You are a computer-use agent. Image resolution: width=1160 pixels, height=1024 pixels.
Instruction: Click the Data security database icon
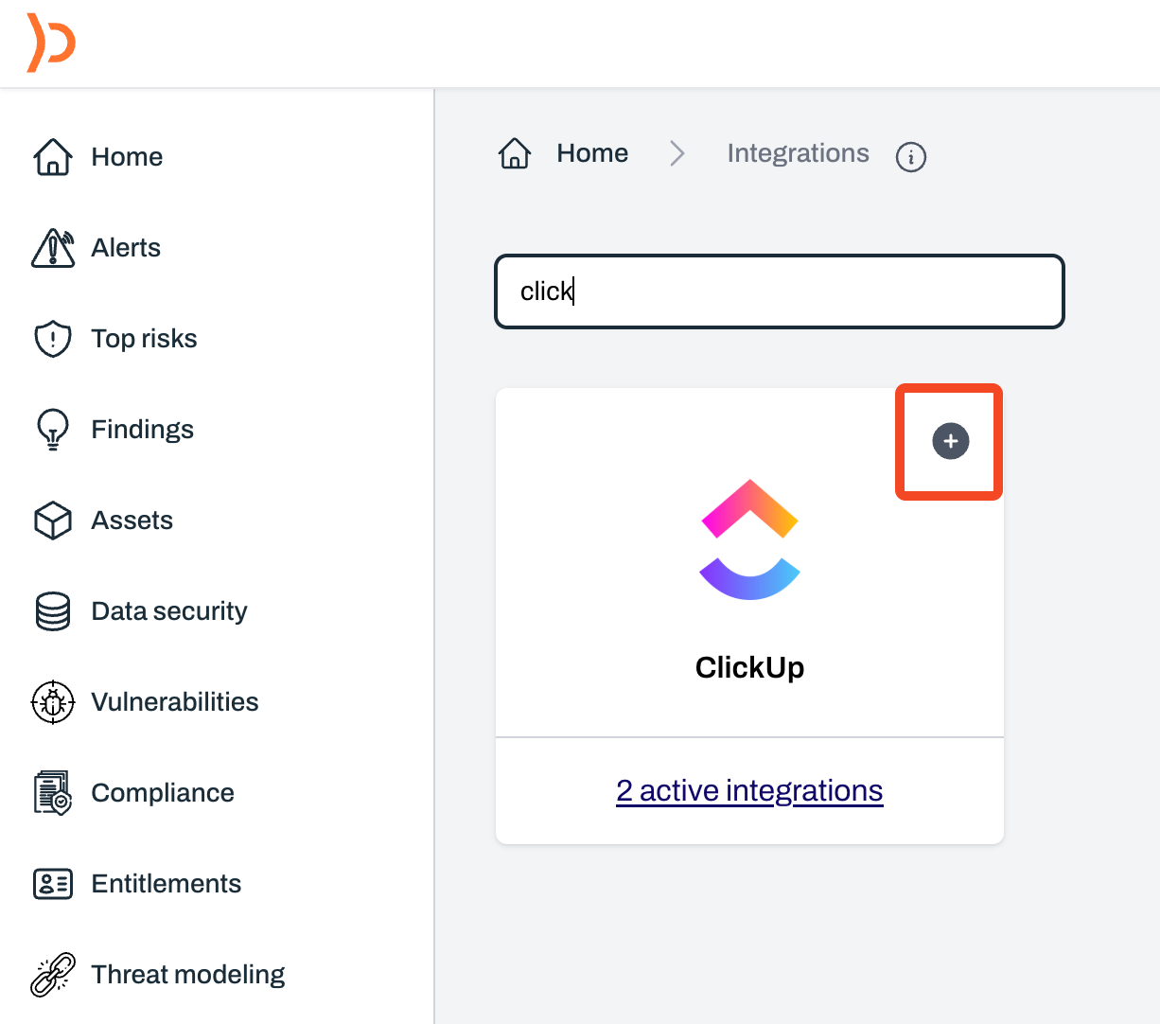[53, 611]
